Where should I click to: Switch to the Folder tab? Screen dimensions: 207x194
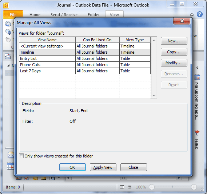[93, 15]
